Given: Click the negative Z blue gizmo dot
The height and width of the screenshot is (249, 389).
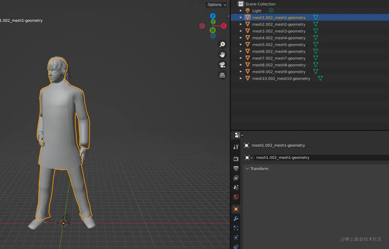Looking at the screenshot, I should pyautogui.click(x=213, y=36).
